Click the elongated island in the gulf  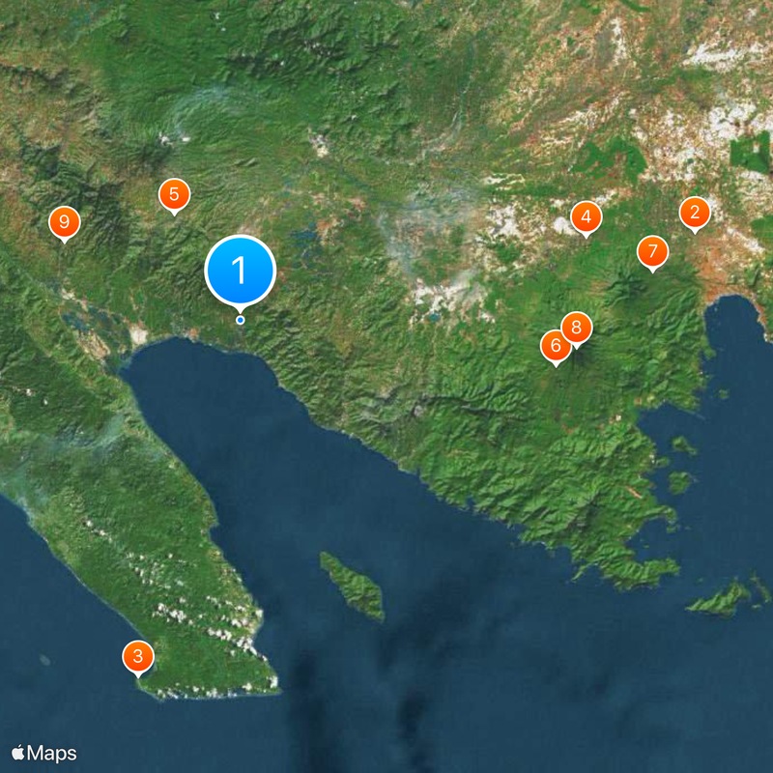tap(353, 586)
